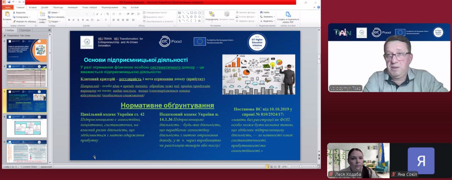Select the right block arrow shape
Viewport: 452px width, 180px height.
pyautogui.click(x=191, y=17)
